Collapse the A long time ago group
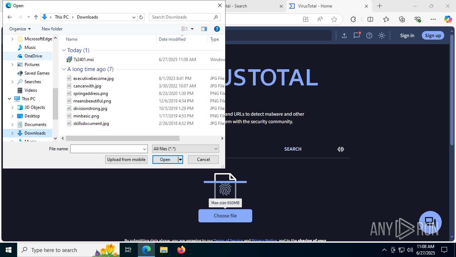The width and height of the screenshot is (456, 257). (x=64, y=69)
